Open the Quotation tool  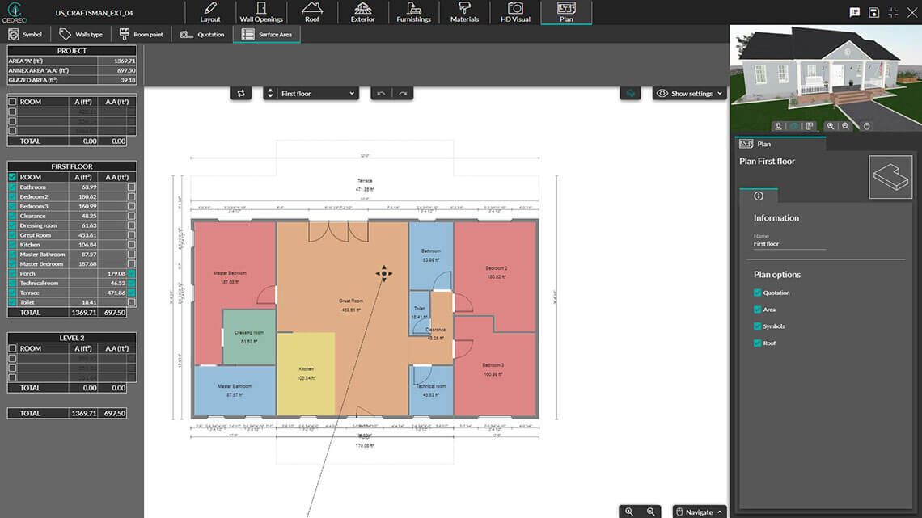[201, 34]
